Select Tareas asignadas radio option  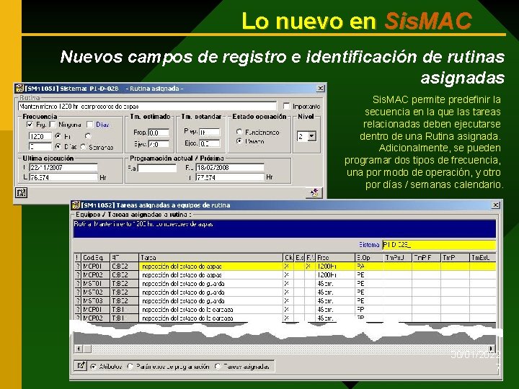coord(218,366)
